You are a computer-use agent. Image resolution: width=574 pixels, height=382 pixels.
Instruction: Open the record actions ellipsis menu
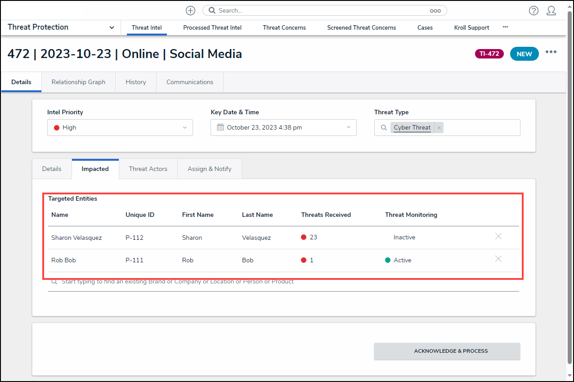tap(551, 52)
